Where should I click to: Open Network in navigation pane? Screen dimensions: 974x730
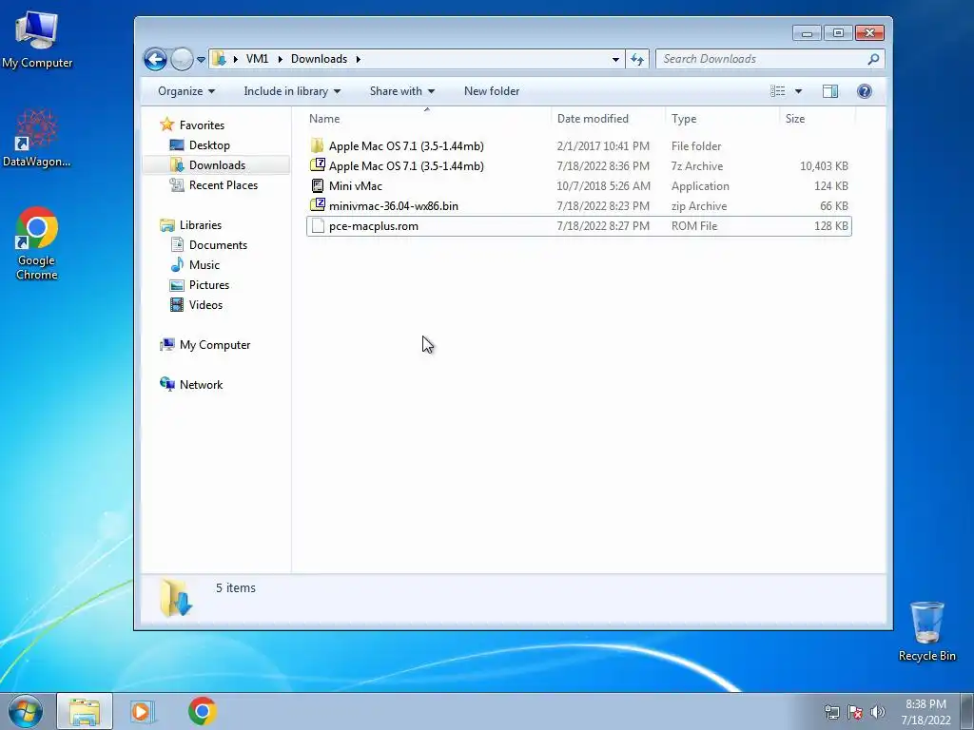pyautogui.click(x=201, y=385)
